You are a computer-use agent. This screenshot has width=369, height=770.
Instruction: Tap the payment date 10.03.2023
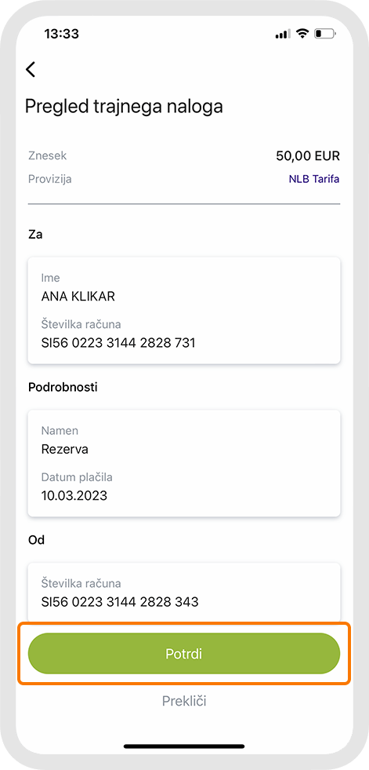pos(74,495)
